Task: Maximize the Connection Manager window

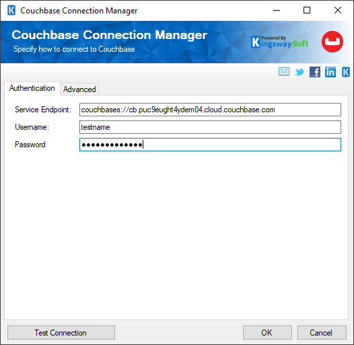Action: [x=307, y=10]
